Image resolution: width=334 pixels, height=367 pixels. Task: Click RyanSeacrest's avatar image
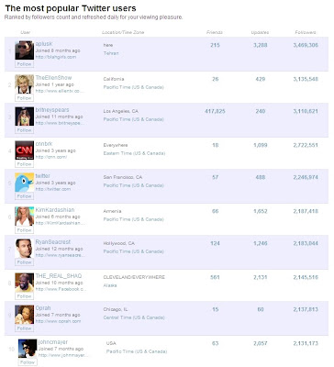[25, 249]
